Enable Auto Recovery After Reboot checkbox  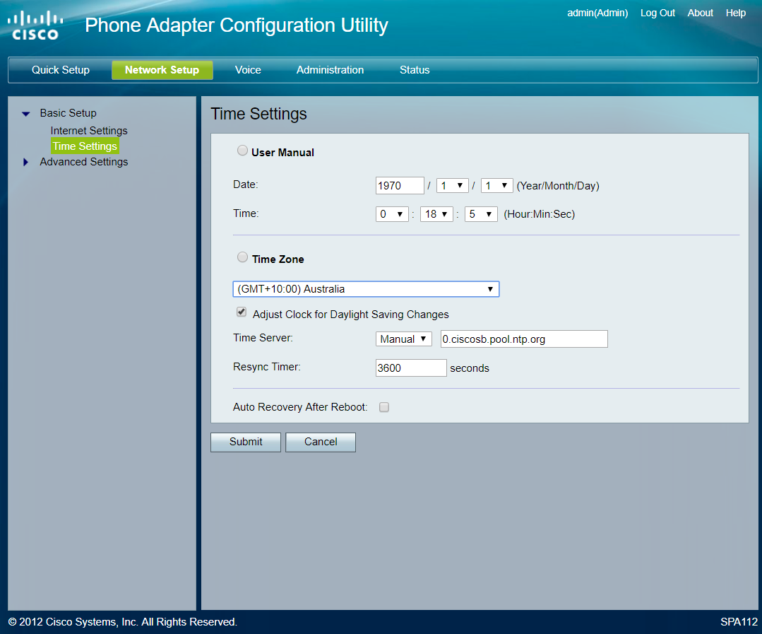click(384, 407)
